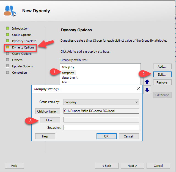
Task: Click the Group by column header
Action: click(68, 67)
